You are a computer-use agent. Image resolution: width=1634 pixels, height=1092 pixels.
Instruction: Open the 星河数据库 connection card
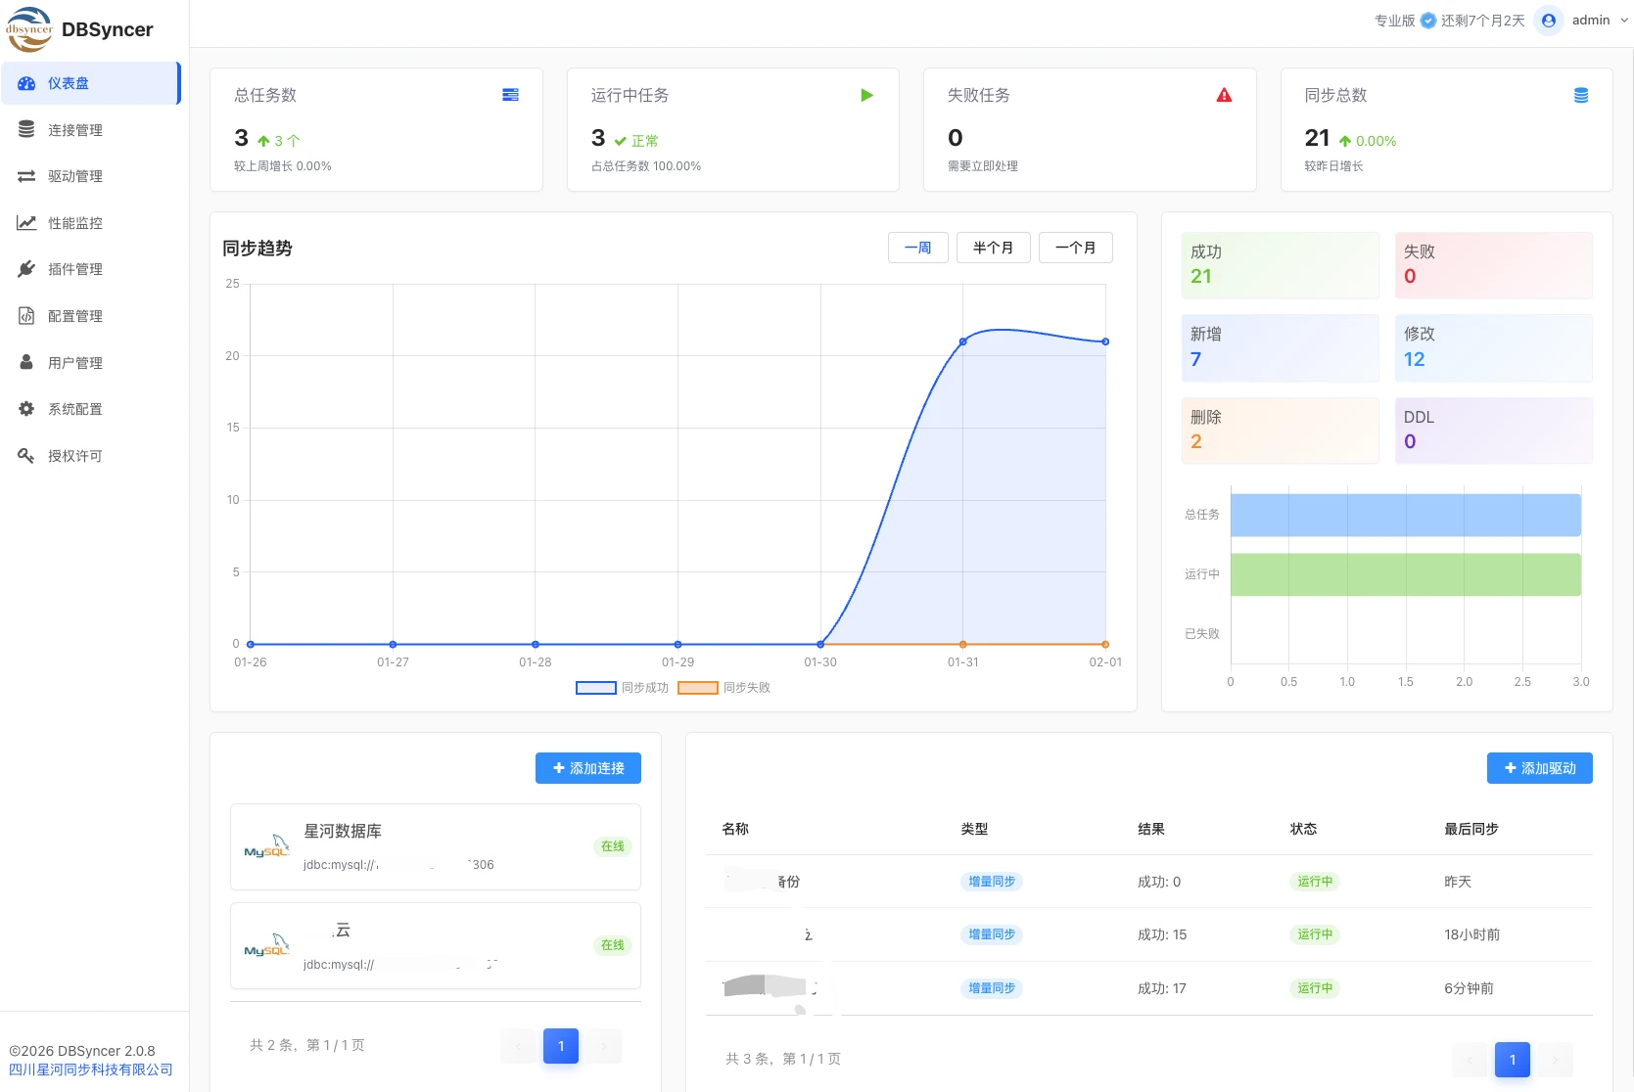point(436,847)
